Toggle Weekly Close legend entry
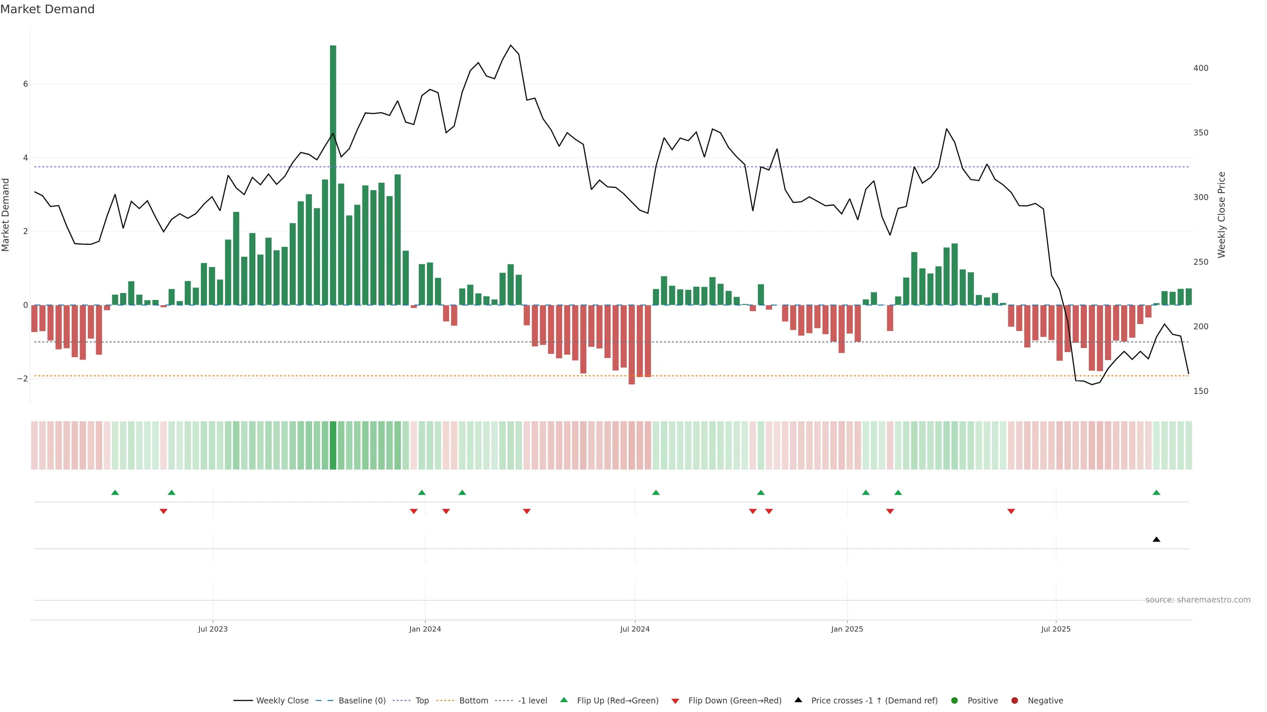Image resolution: width=1267 pixels, height=712 pixels. (282, 701)
